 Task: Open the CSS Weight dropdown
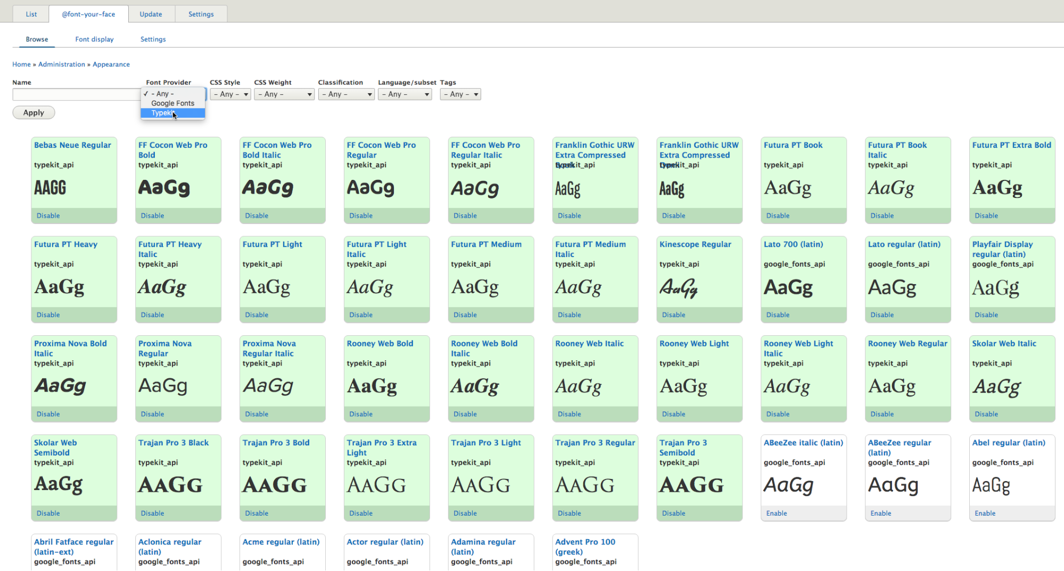(x=284, y=94)
